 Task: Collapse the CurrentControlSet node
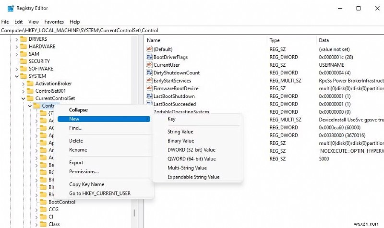[23, 98]
